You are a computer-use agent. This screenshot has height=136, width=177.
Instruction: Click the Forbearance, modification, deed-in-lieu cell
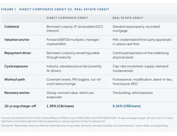[x=143, y=82]
